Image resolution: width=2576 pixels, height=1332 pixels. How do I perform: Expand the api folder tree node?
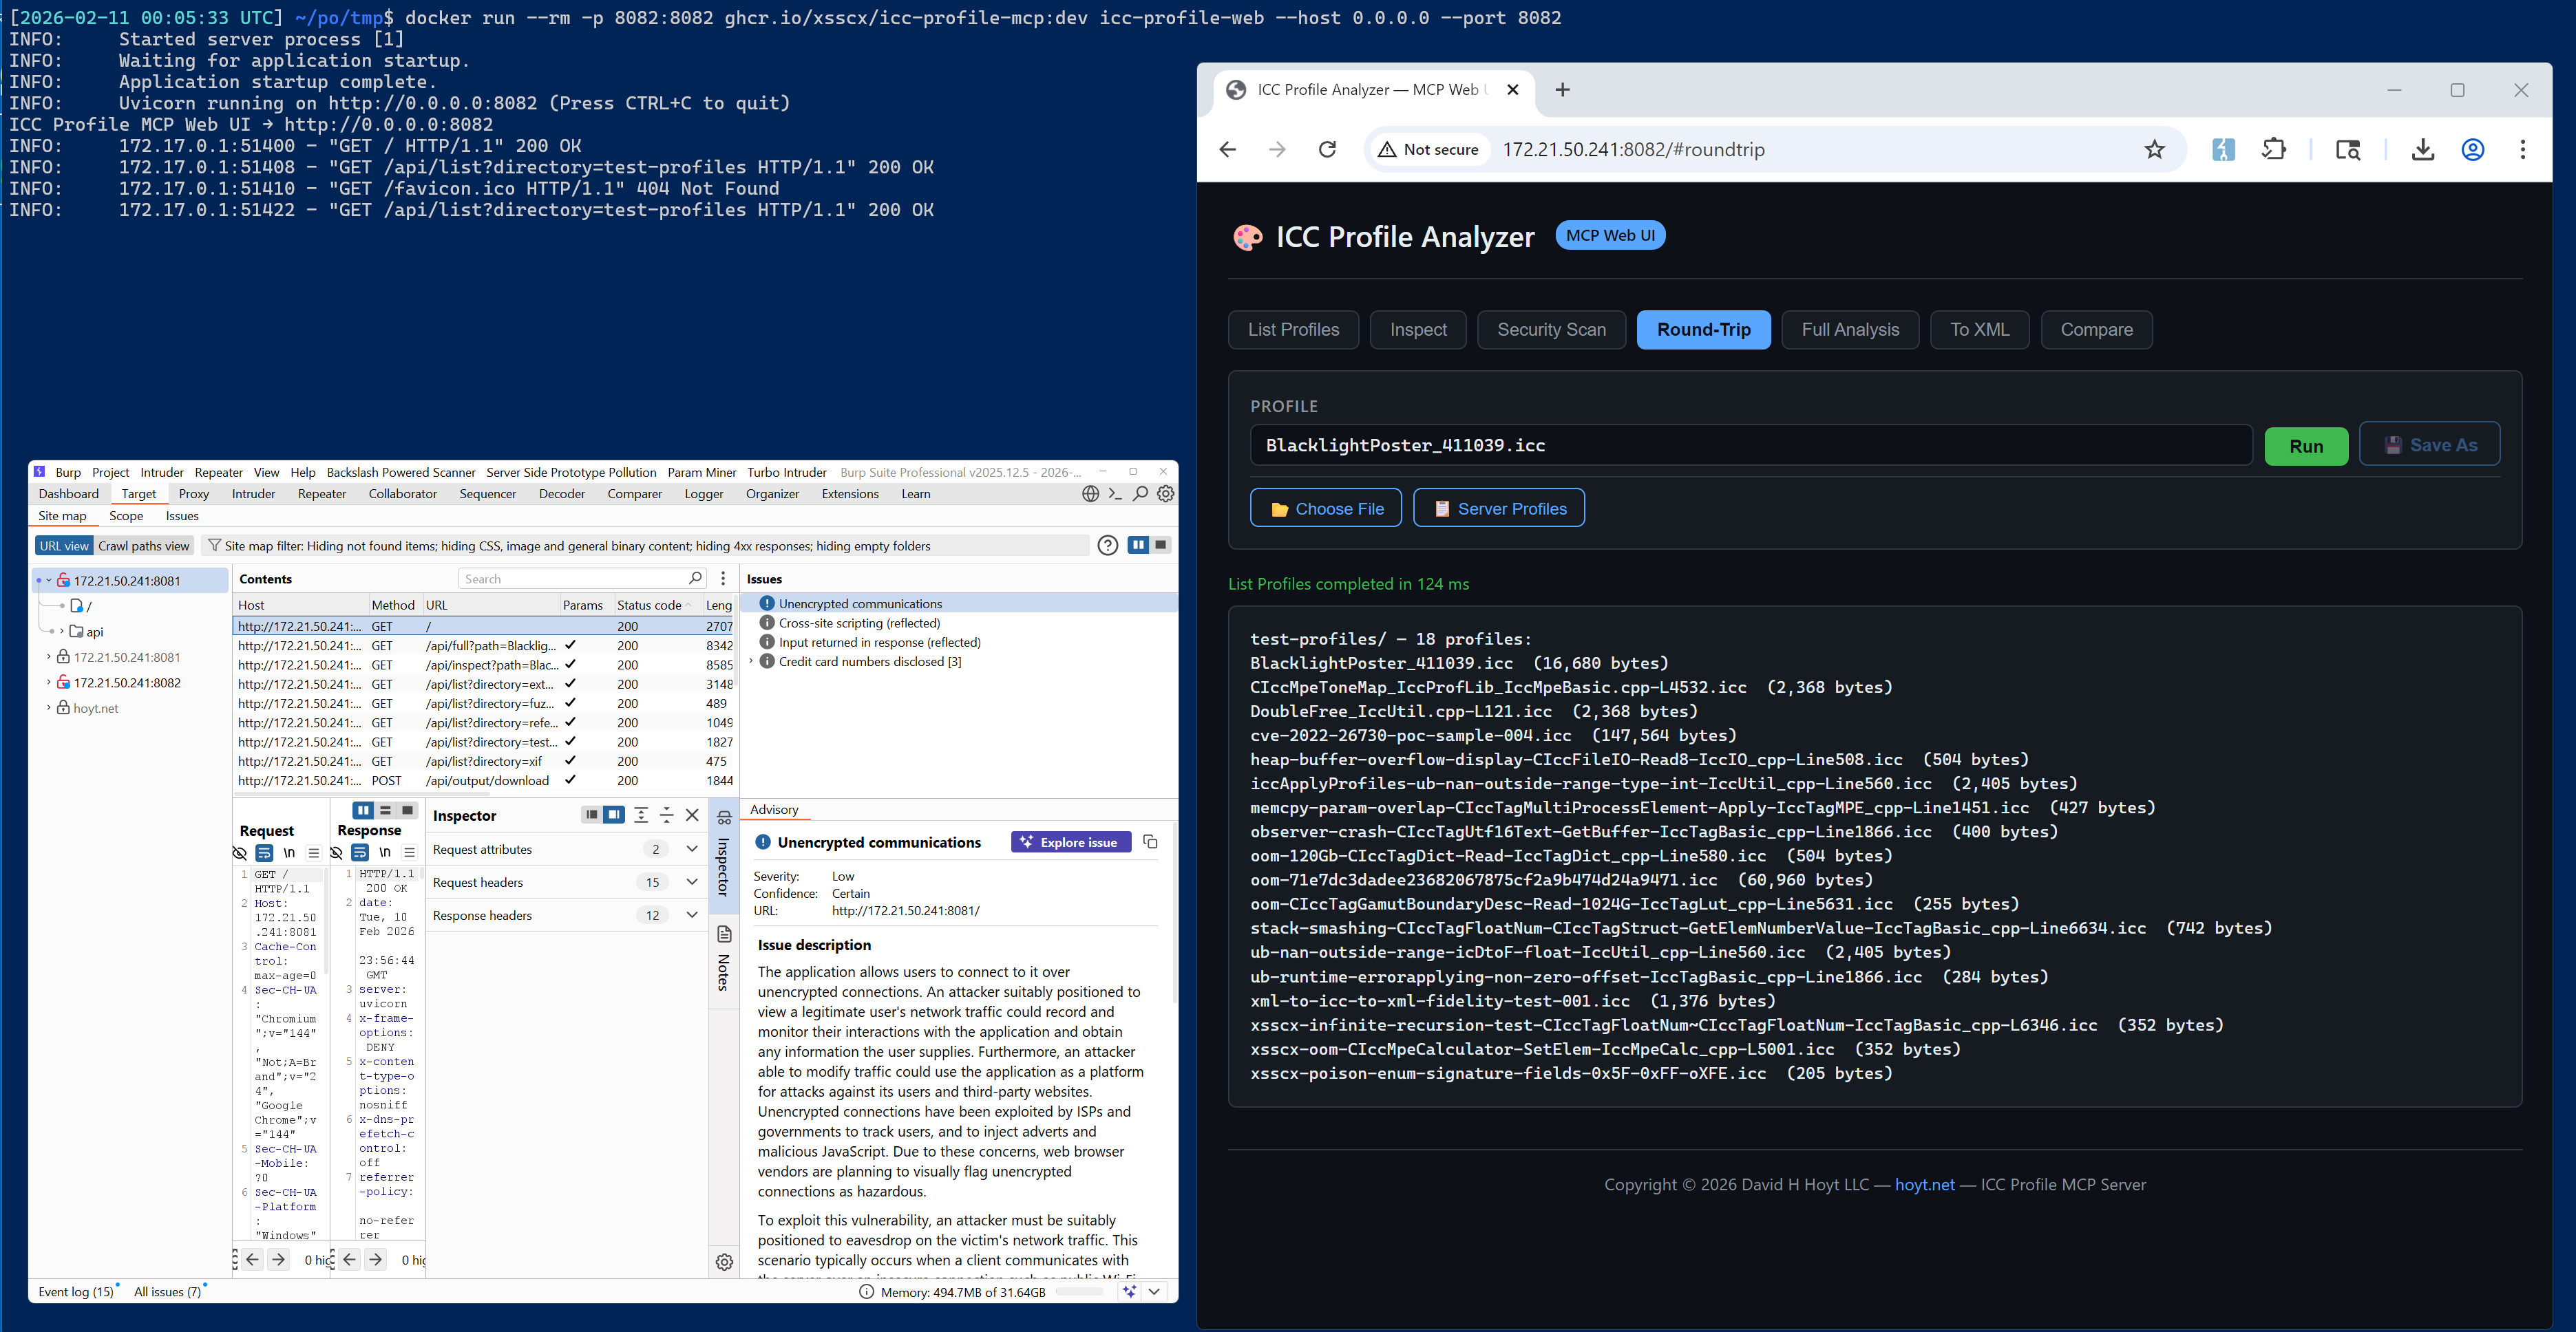[62, 632]
